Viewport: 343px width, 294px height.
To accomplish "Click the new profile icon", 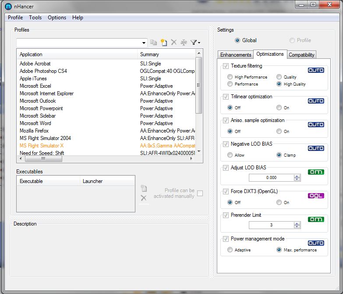I will pos(164,43).
